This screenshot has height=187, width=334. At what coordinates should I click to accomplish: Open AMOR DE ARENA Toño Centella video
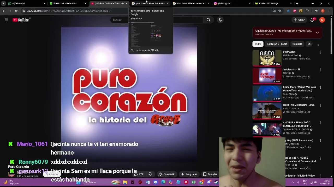pos(297,124)
